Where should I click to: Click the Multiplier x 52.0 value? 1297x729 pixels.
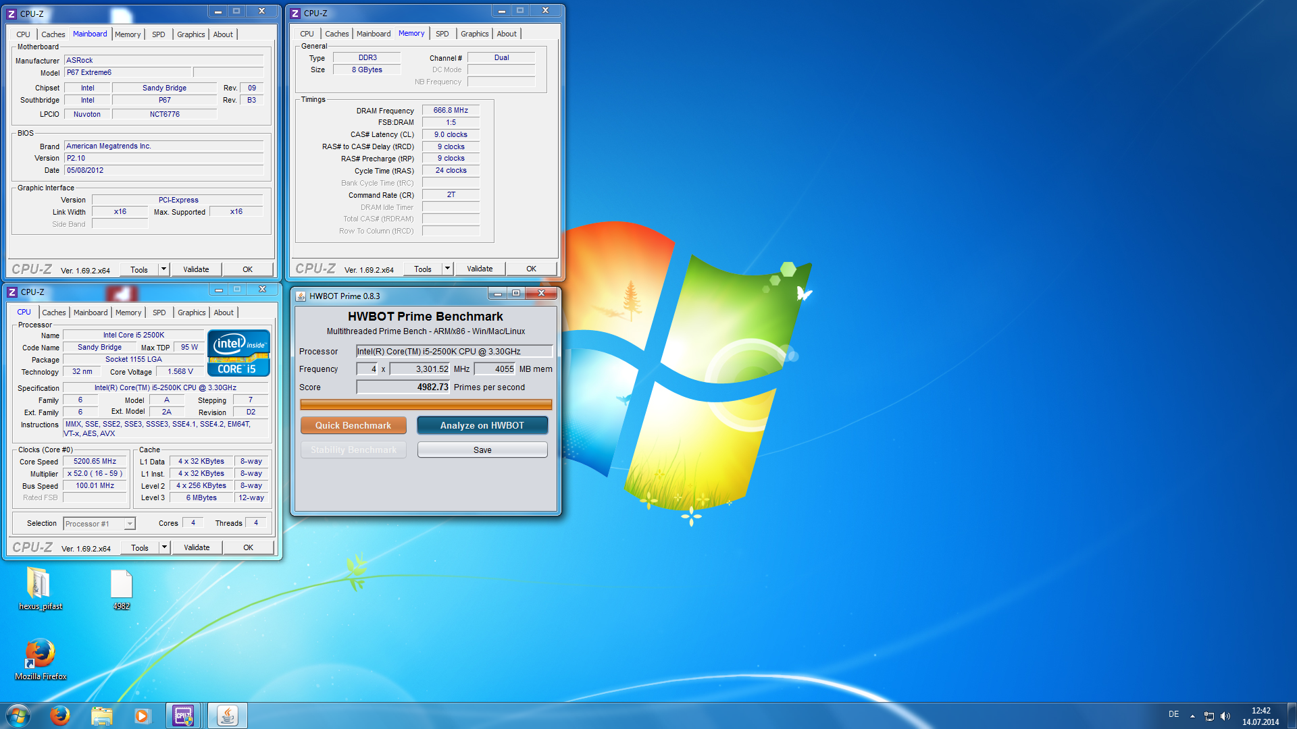[95, 474]
